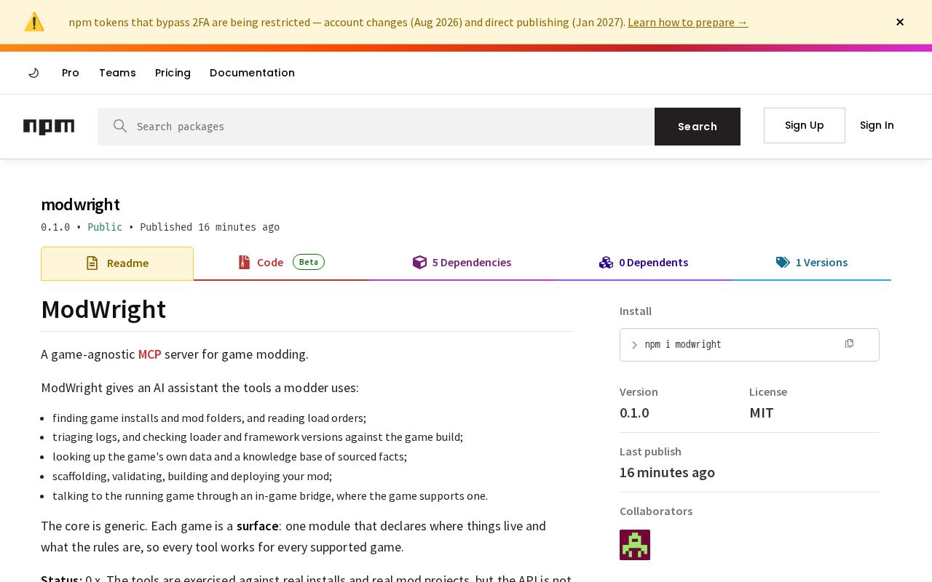
Task: Copy the npm i modwright install command
Action: click(x=849, y=343)
